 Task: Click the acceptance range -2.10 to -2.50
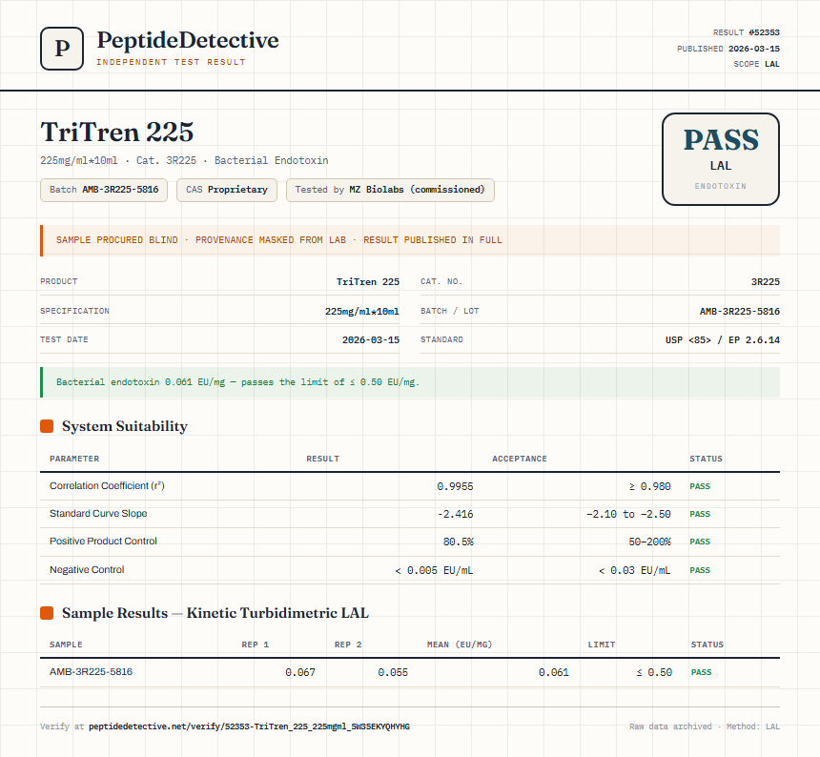(x=628, y=514)
